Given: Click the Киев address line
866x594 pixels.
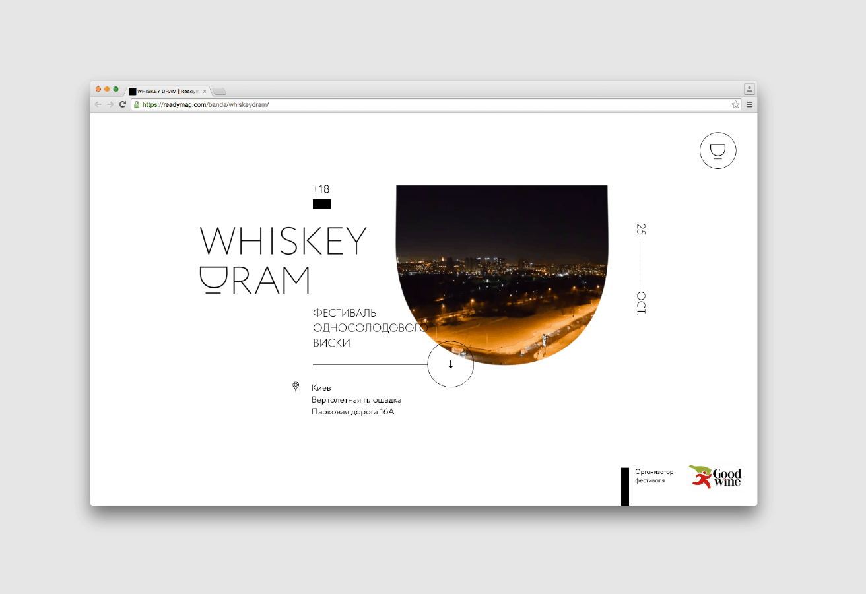Looking at the screenshot, I should (321, 388).
